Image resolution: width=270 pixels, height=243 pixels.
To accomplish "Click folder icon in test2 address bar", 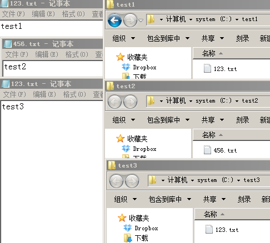I will click(x=151, y=101).
